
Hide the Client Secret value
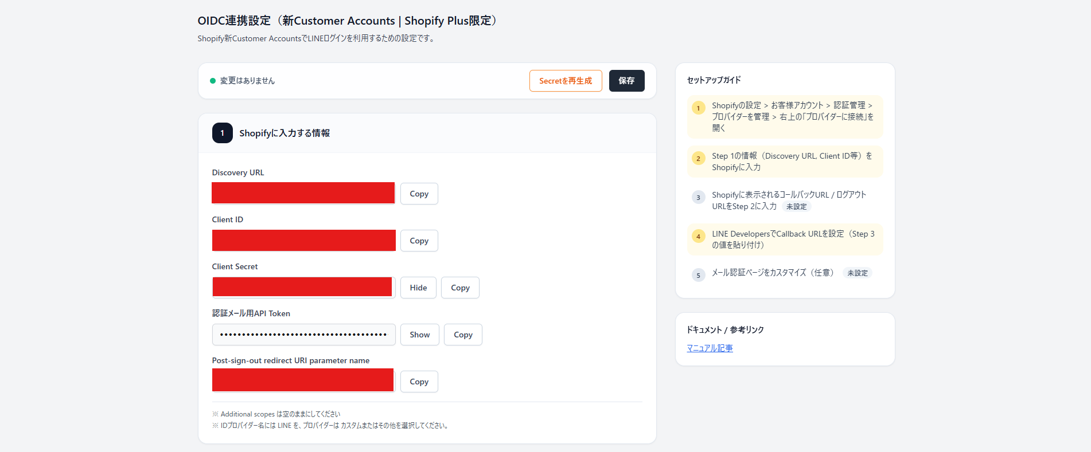click(418, 288)
